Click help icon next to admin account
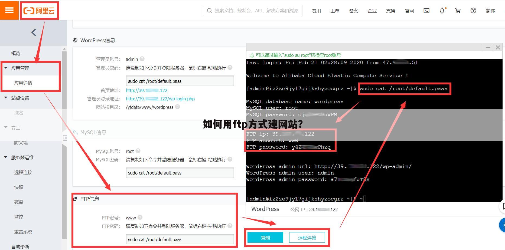505x250 pixels. pos(142,59)
